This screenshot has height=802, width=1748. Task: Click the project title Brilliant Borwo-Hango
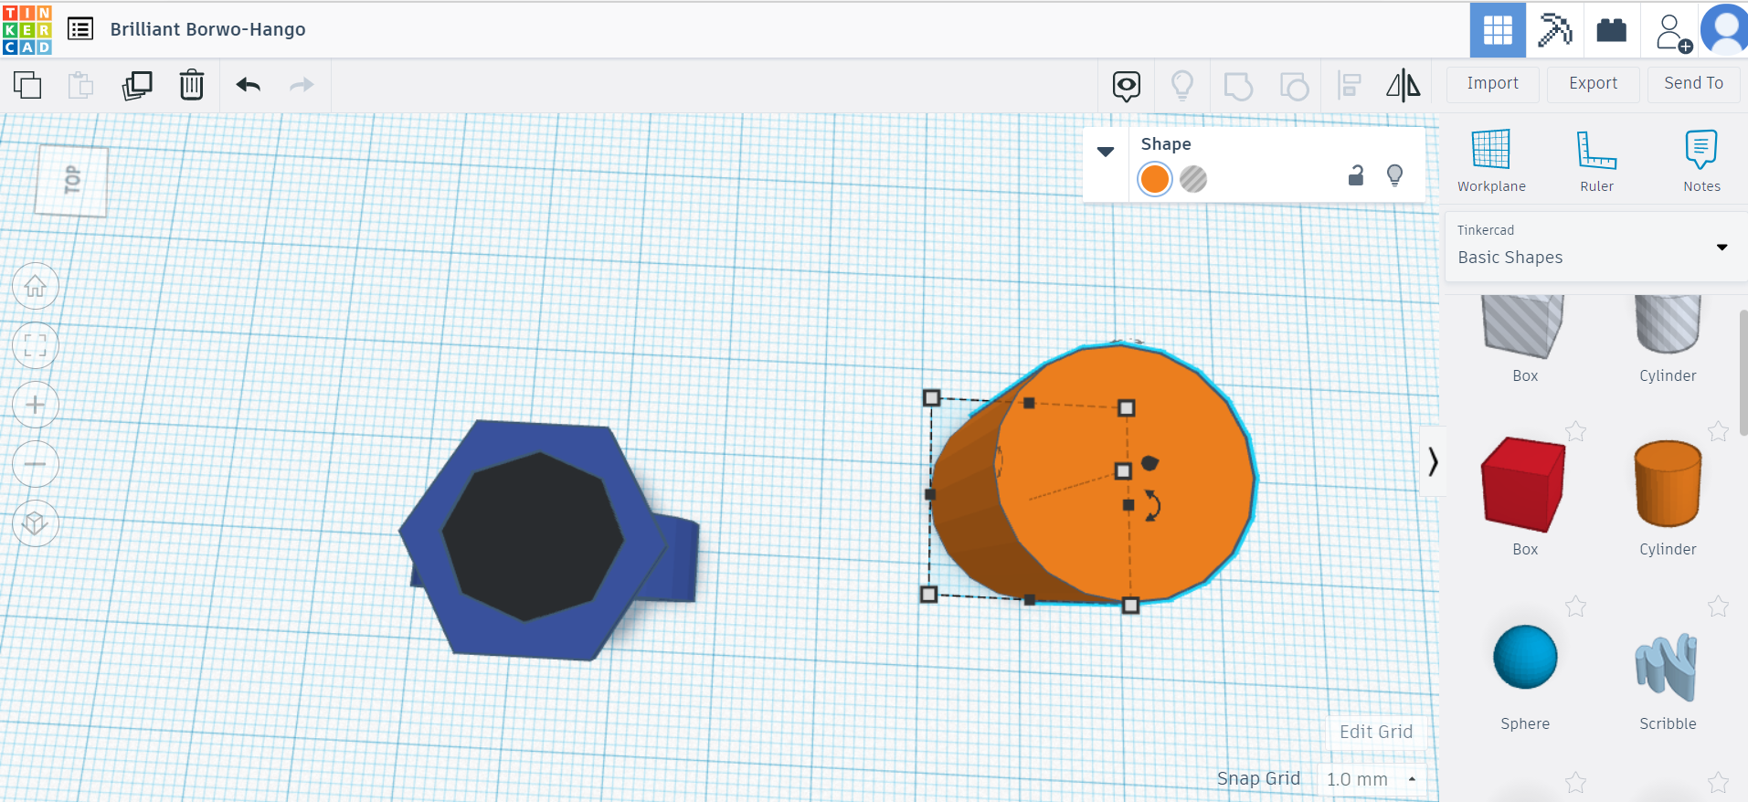click(x=208, y=29)
